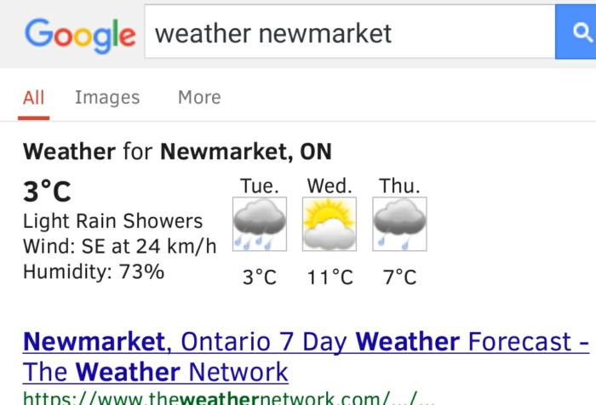
Task: Click the 'Weather for Newmarket, ON' heading
Action: click(177, 152)
